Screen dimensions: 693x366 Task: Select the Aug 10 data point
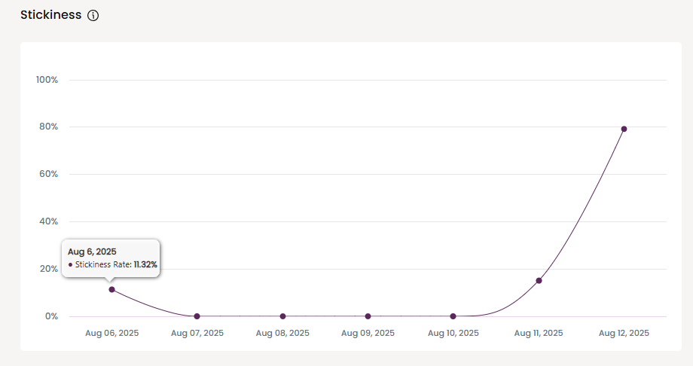453,316
